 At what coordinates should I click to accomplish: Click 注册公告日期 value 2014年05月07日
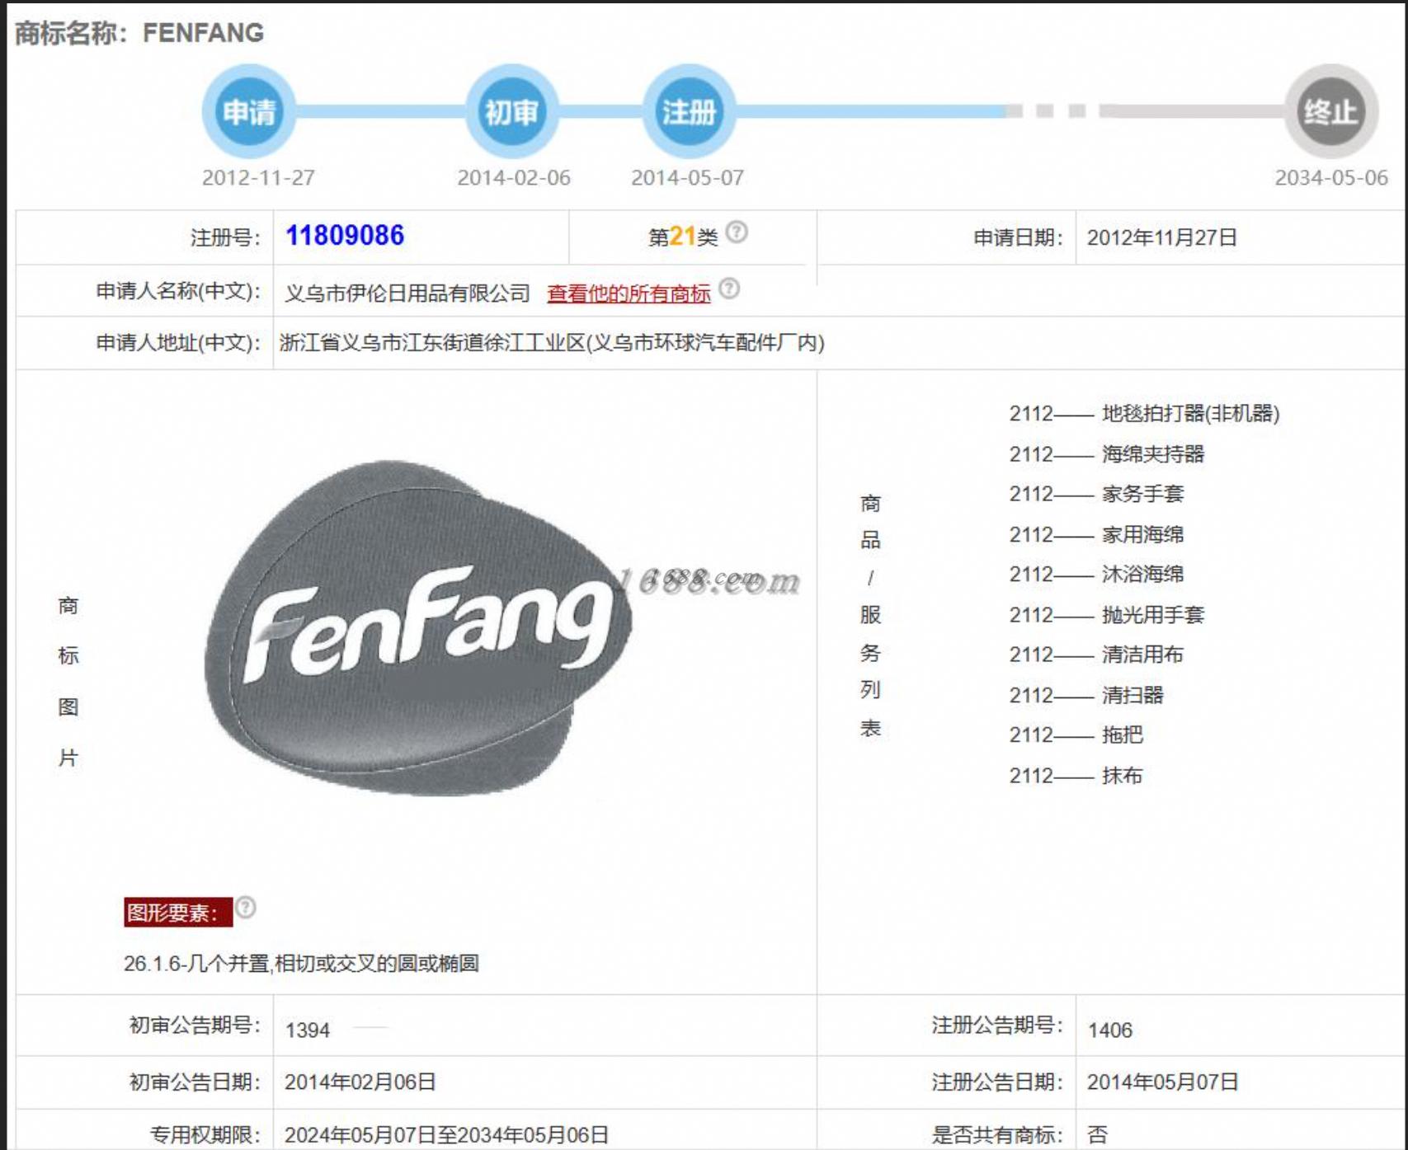click(1162, 1082)
